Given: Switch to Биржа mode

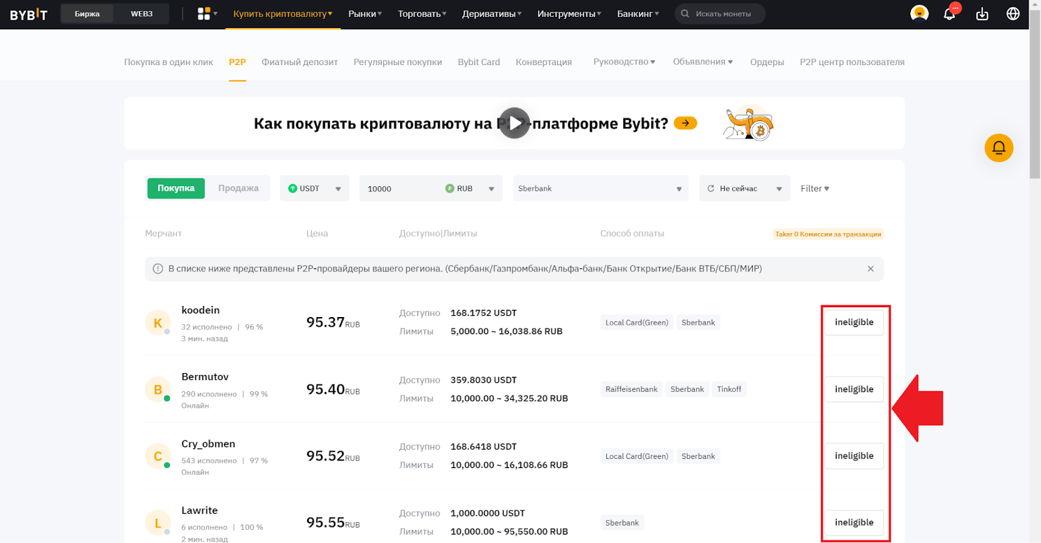Looking at the screenshot, I should click(x=87, y=14).
